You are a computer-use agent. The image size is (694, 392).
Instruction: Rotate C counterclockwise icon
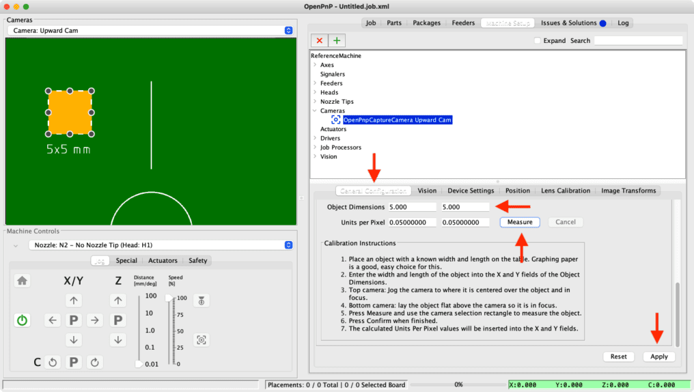(x=52, y=363)
